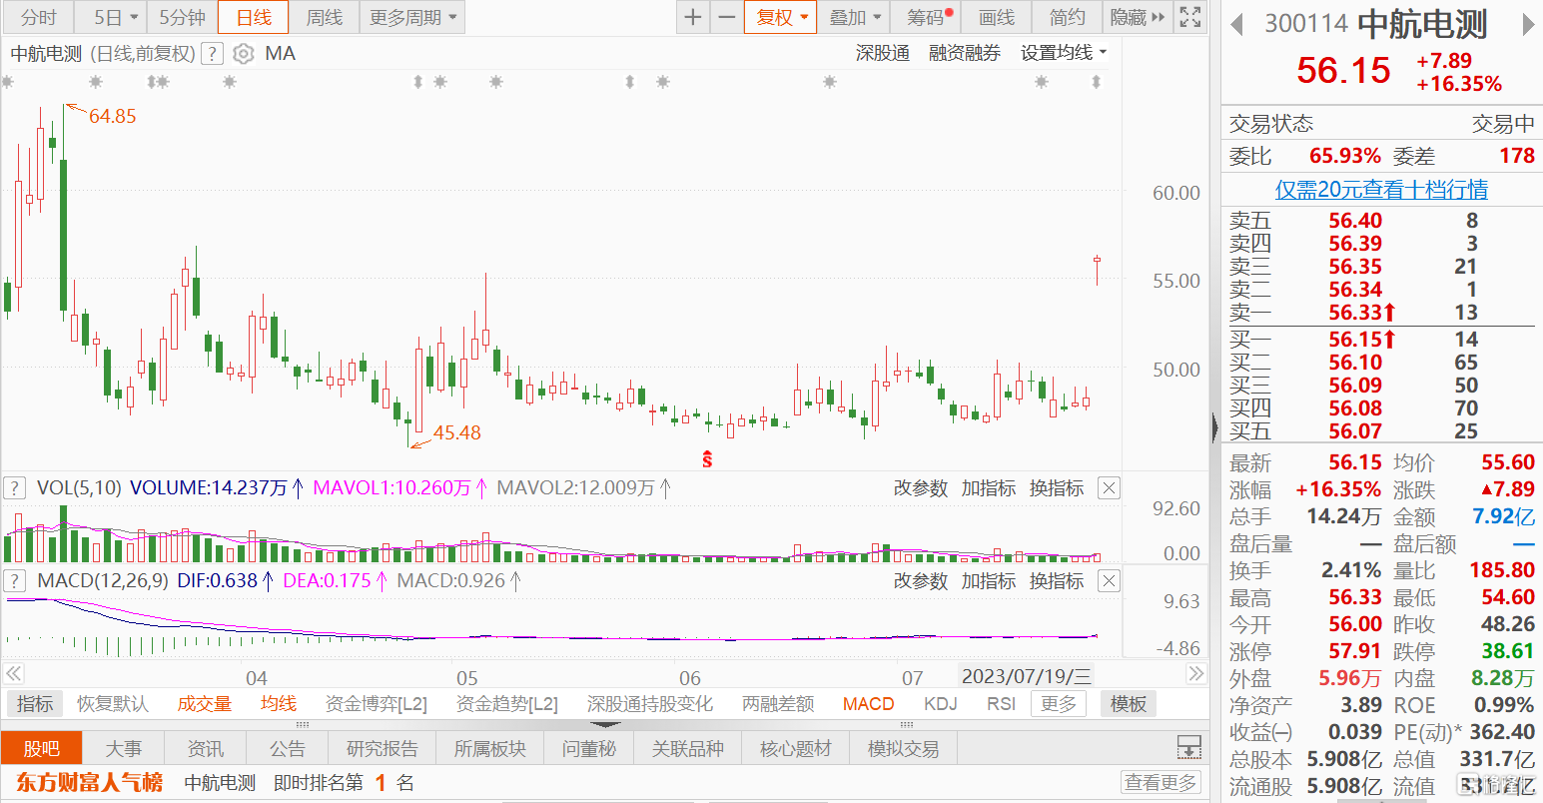Open 叠加 overlay dropdown
The height and width of the screenshot is (803, 1543).
[x=856, y=18]
